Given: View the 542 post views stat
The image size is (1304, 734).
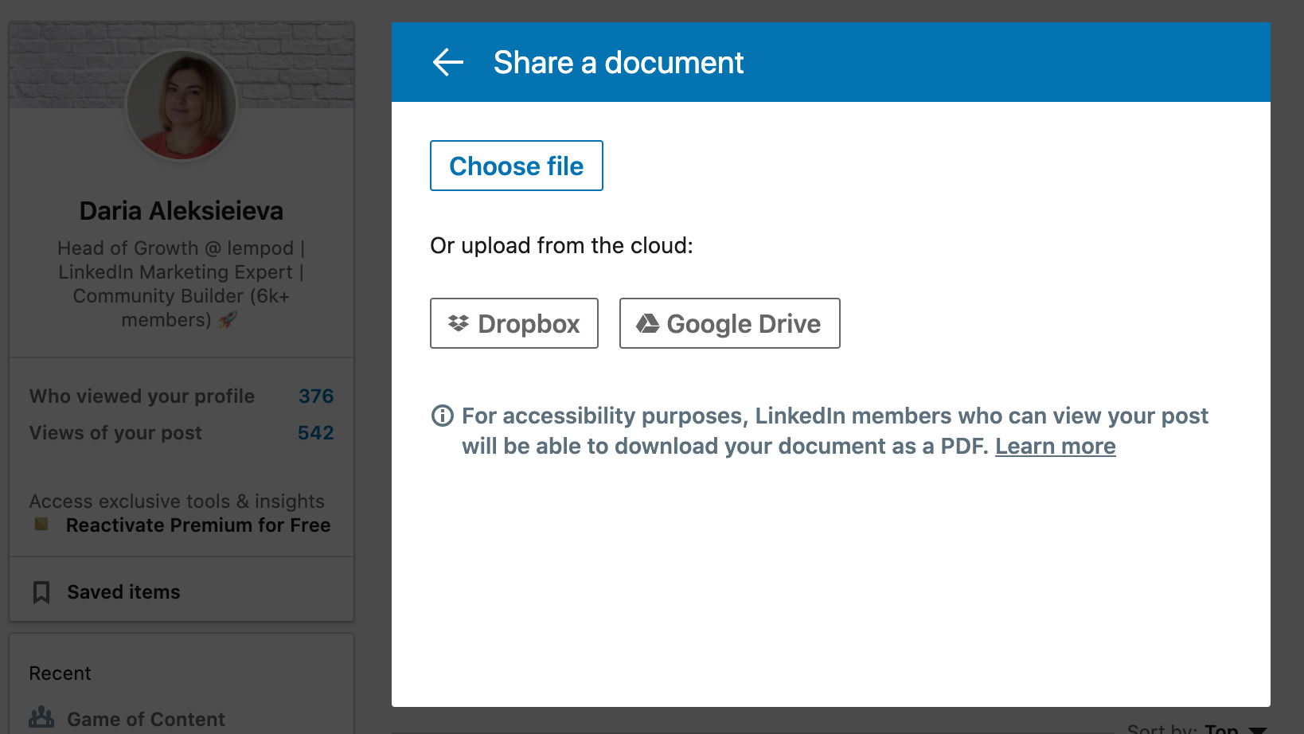Looking at the screenshot, I should pos(314,432).
